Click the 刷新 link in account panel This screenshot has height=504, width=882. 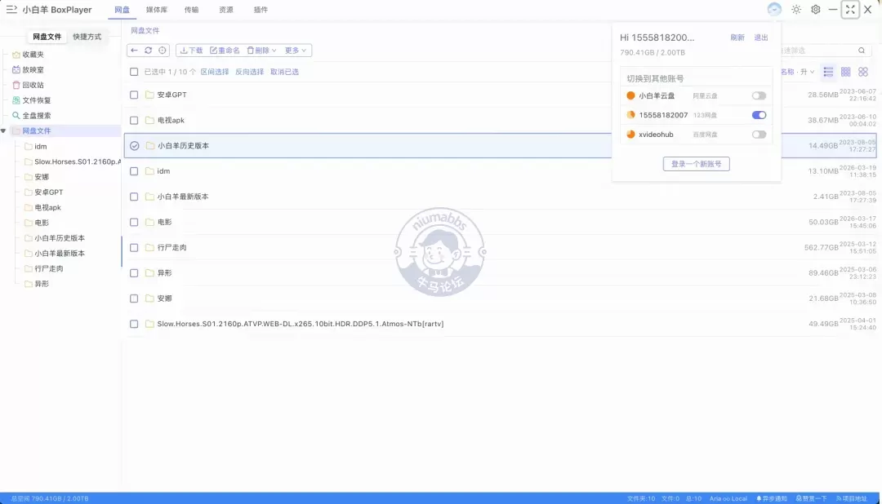click(x=737, y=37)
